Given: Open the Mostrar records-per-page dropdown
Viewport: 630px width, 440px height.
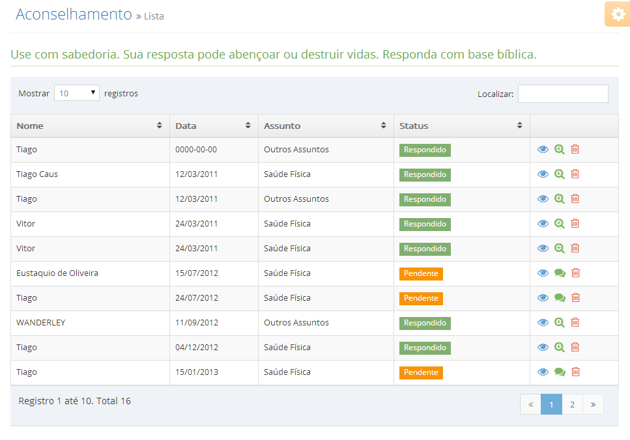Looking at the screenshot, I should tap(77, 93).
